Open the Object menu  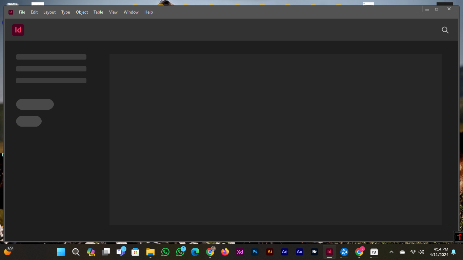[x=82, y=12]
